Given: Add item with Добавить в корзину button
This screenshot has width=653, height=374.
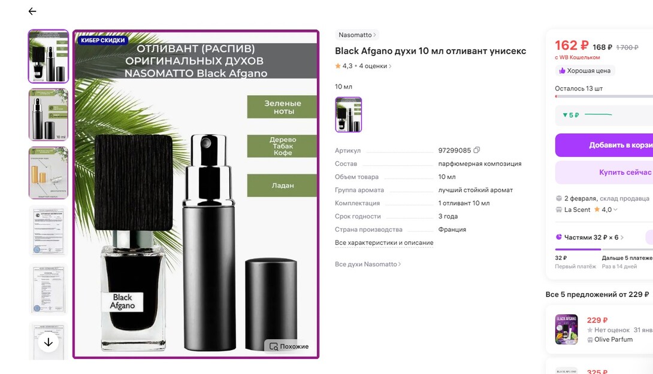Looking at the screenshot, I should [x=604, y=145].
